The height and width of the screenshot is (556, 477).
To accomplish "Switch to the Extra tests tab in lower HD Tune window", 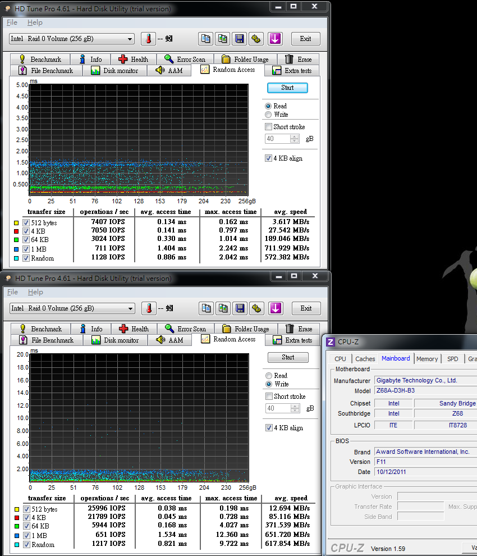I will [292, 340].
